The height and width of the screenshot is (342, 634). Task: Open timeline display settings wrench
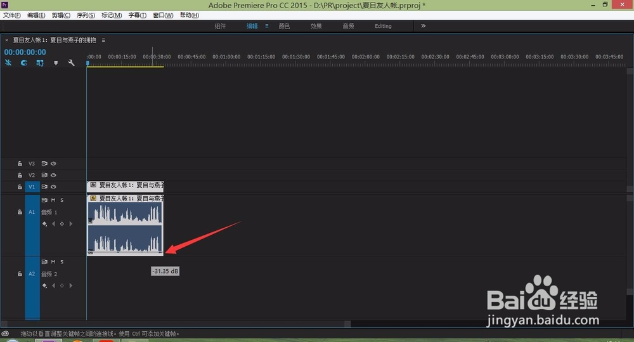[x=71, y=63]
